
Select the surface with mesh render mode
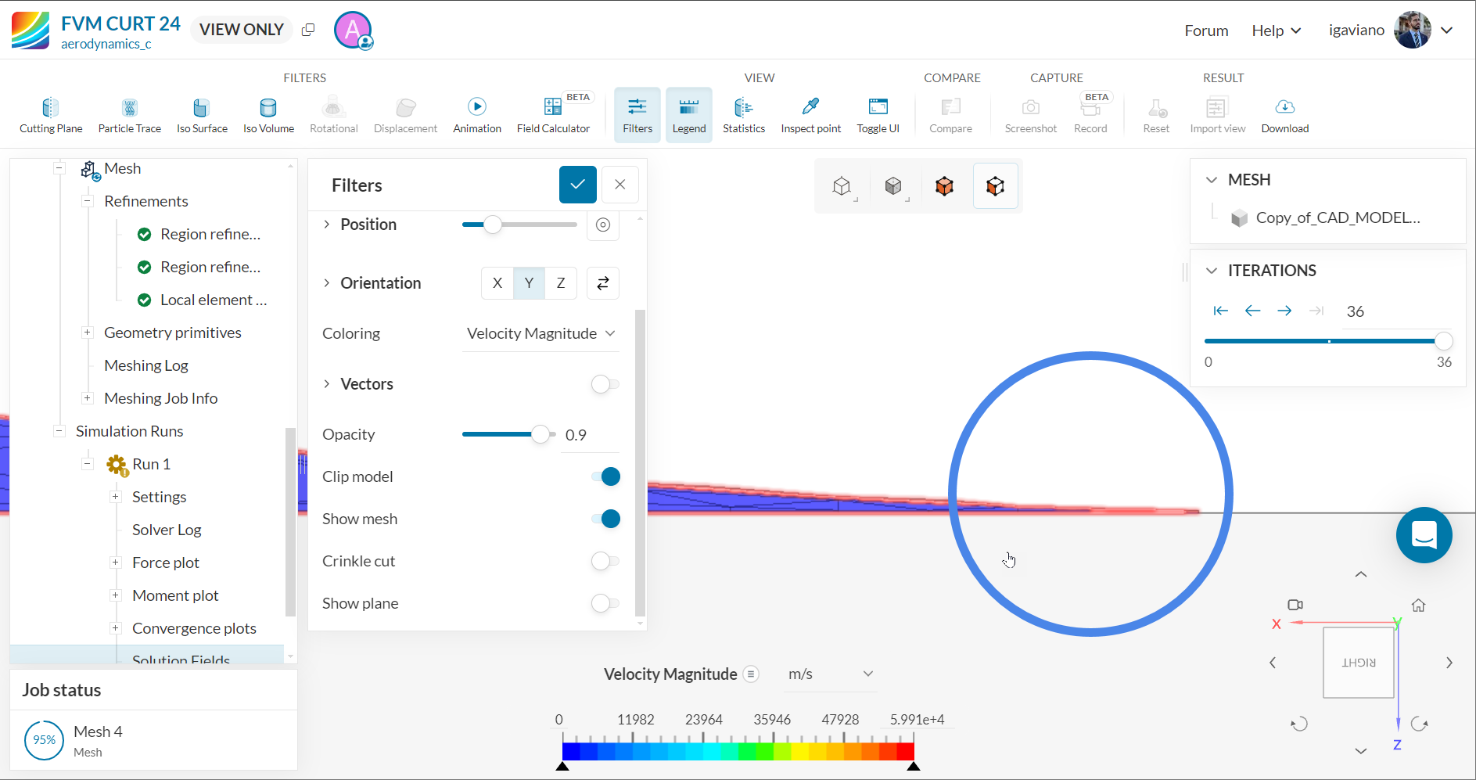996,186
